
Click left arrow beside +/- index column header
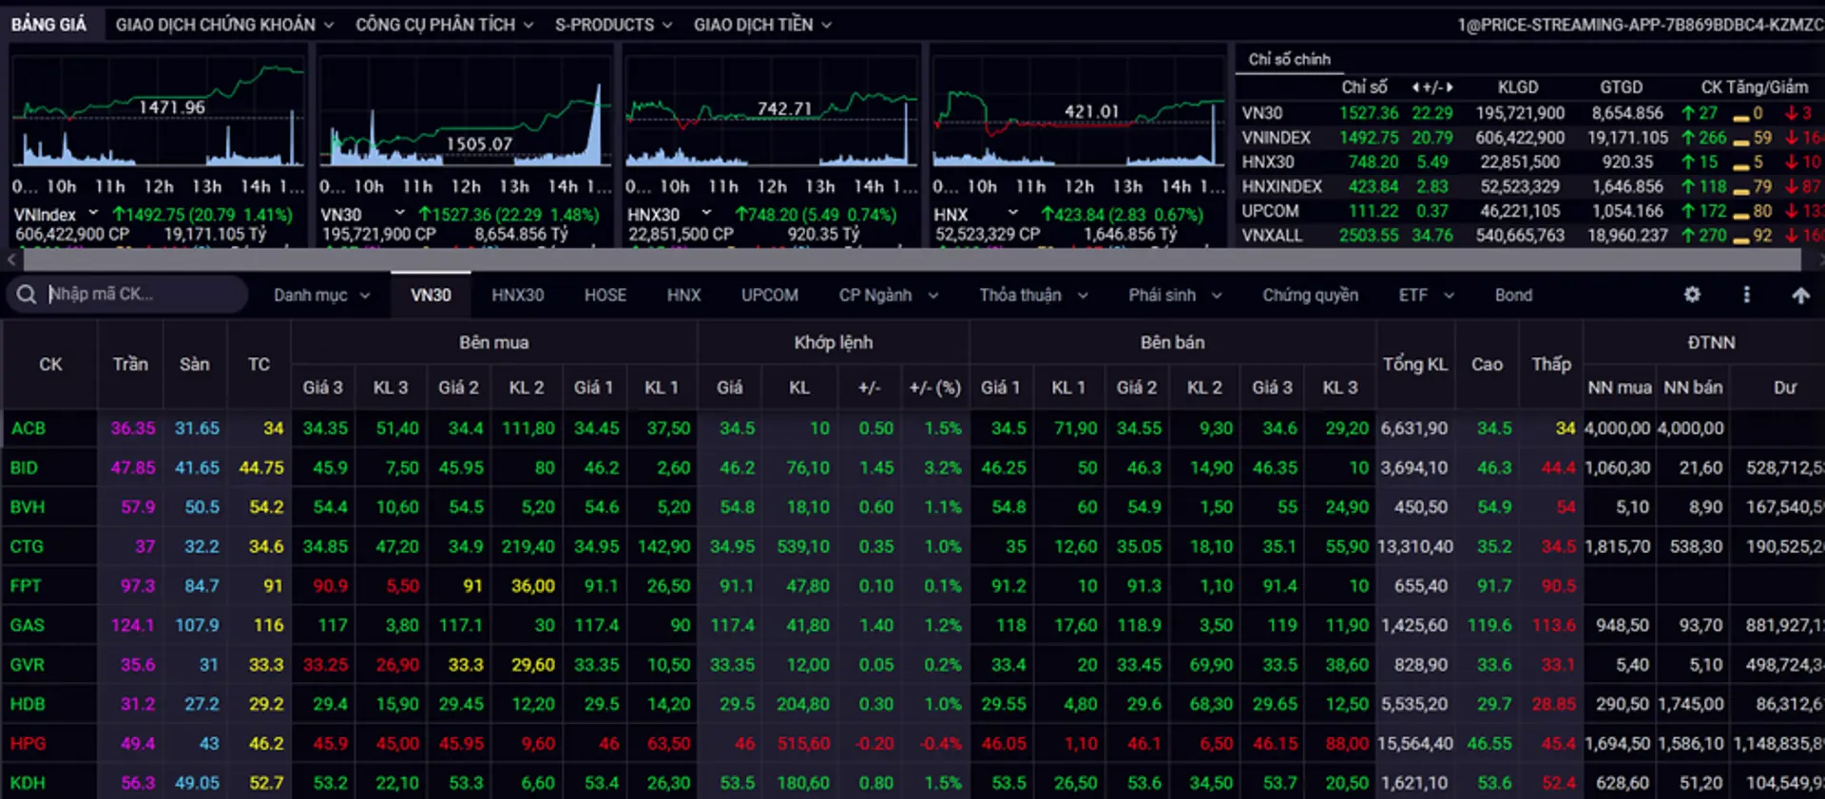point(1416,87)
